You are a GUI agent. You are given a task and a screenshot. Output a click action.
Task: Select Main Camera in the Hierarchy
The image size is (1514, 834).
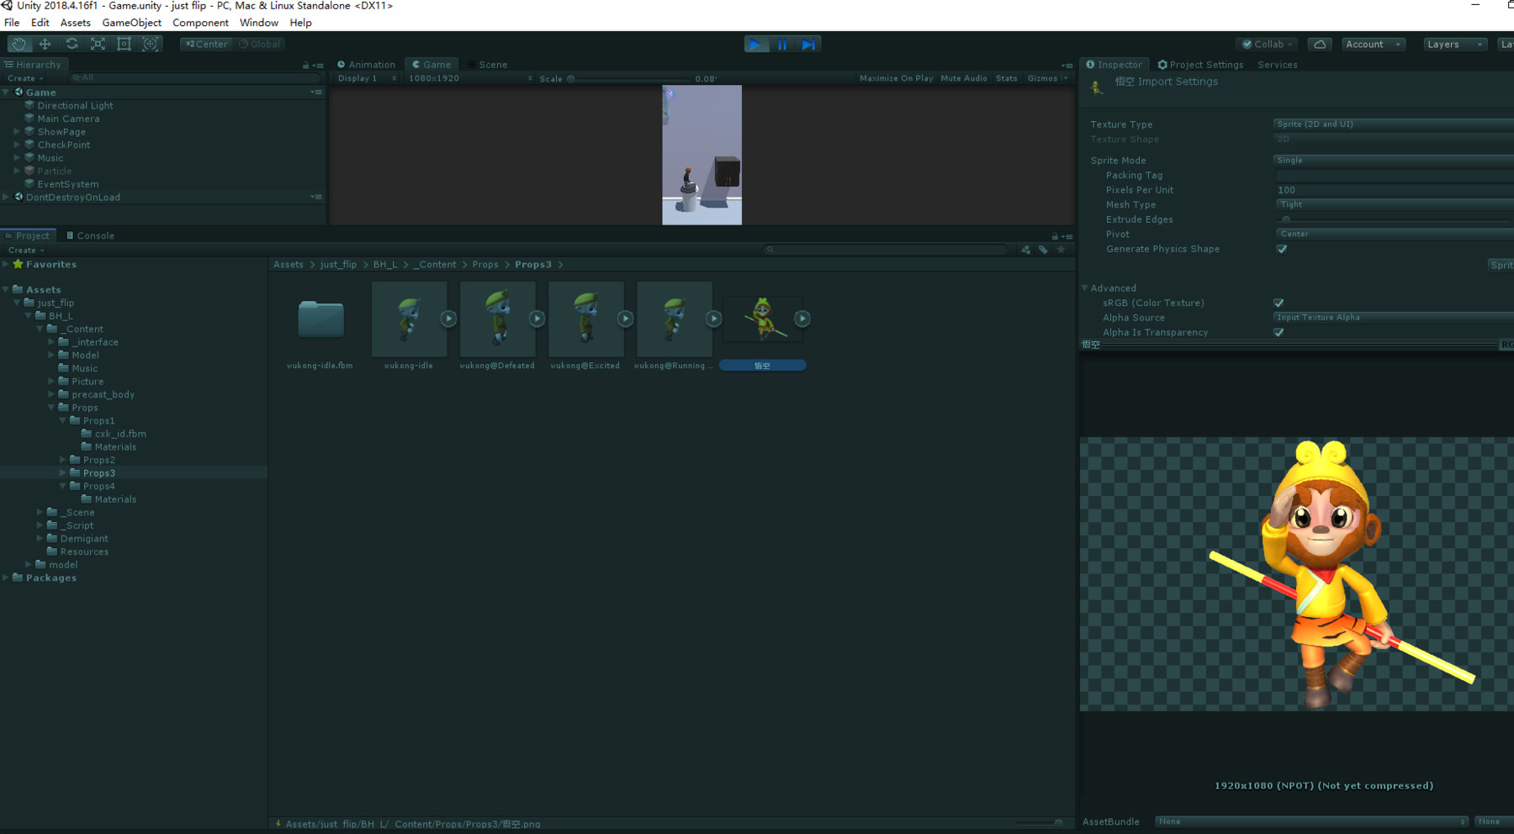click(68, 119)
